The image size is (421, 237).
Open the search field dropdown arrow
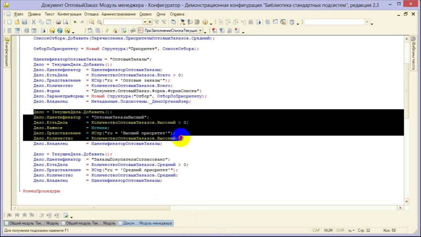tap(145, 22)
